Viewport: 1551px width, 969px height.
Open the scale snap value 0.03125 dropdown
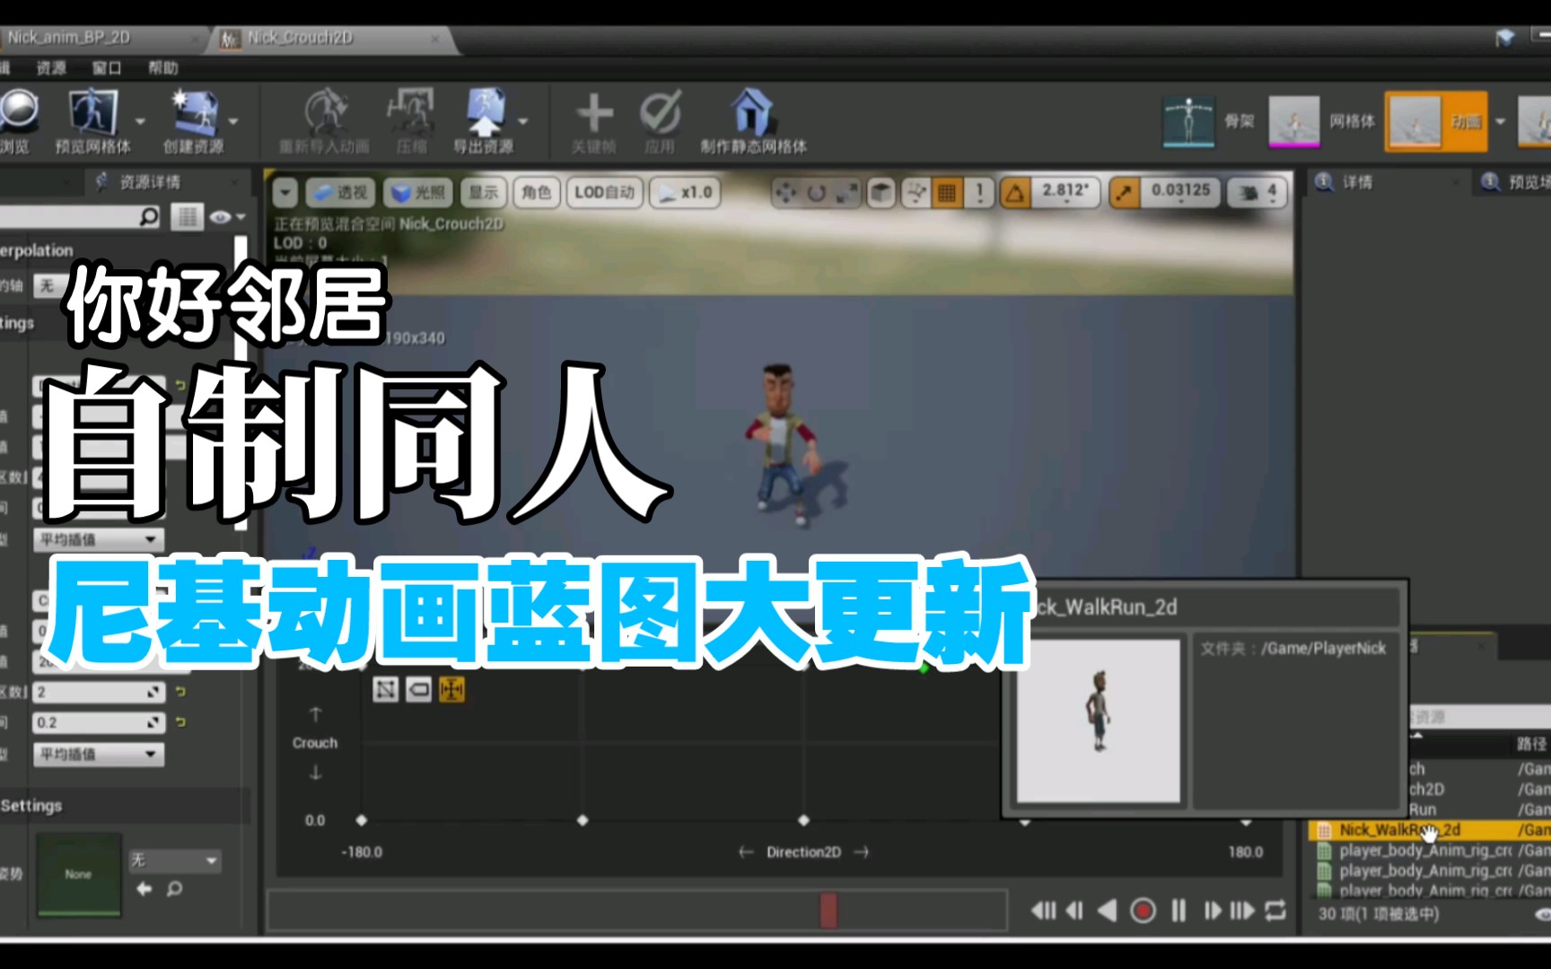1181,193
